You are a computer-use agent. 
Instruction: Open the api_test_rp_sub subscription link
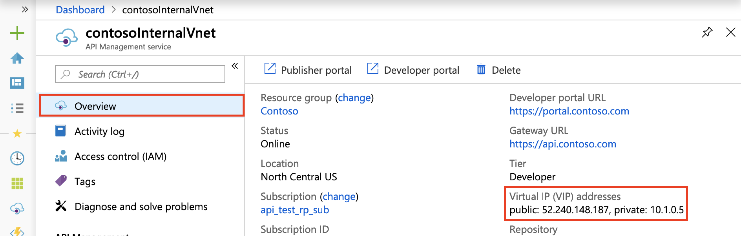[295, 210]
